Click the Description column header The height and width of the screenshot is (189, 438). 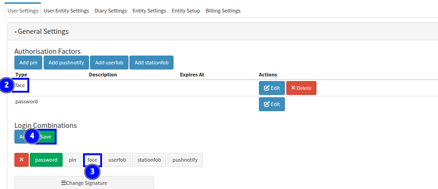pyautogui.click(x=103, y=75)
